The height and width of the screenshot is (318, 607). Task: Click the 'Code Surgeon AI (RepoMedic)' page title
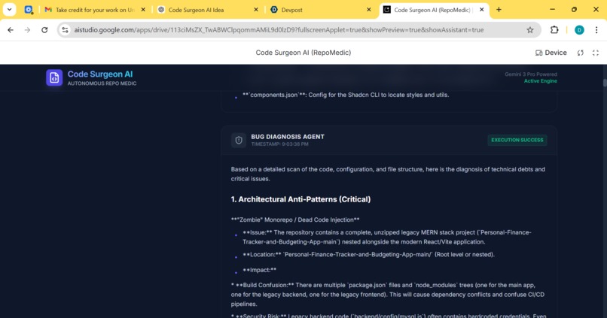click(x=303, y=53)
